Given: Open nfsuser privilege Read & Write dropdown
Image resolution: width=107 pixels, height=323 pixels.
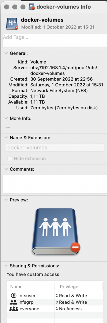Looking at the screenshot, I should pyautogui.click(x=71, y=296).
